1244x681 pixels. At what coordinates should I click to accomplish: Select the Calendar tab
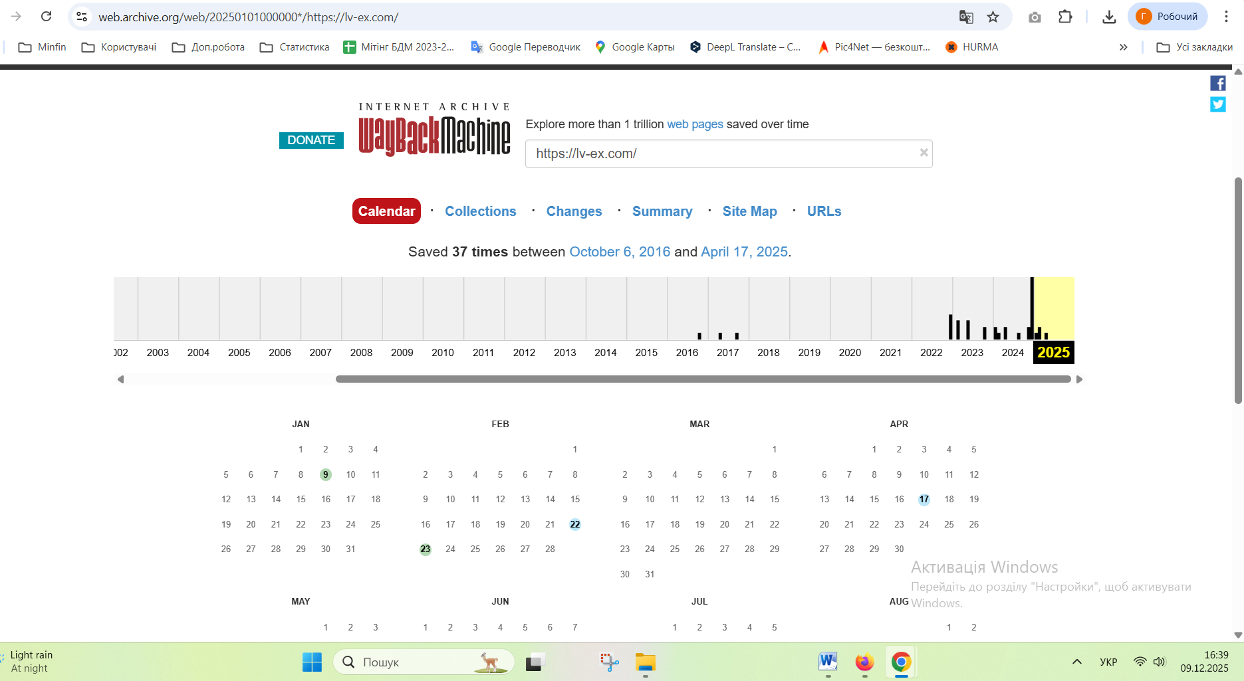386,211
